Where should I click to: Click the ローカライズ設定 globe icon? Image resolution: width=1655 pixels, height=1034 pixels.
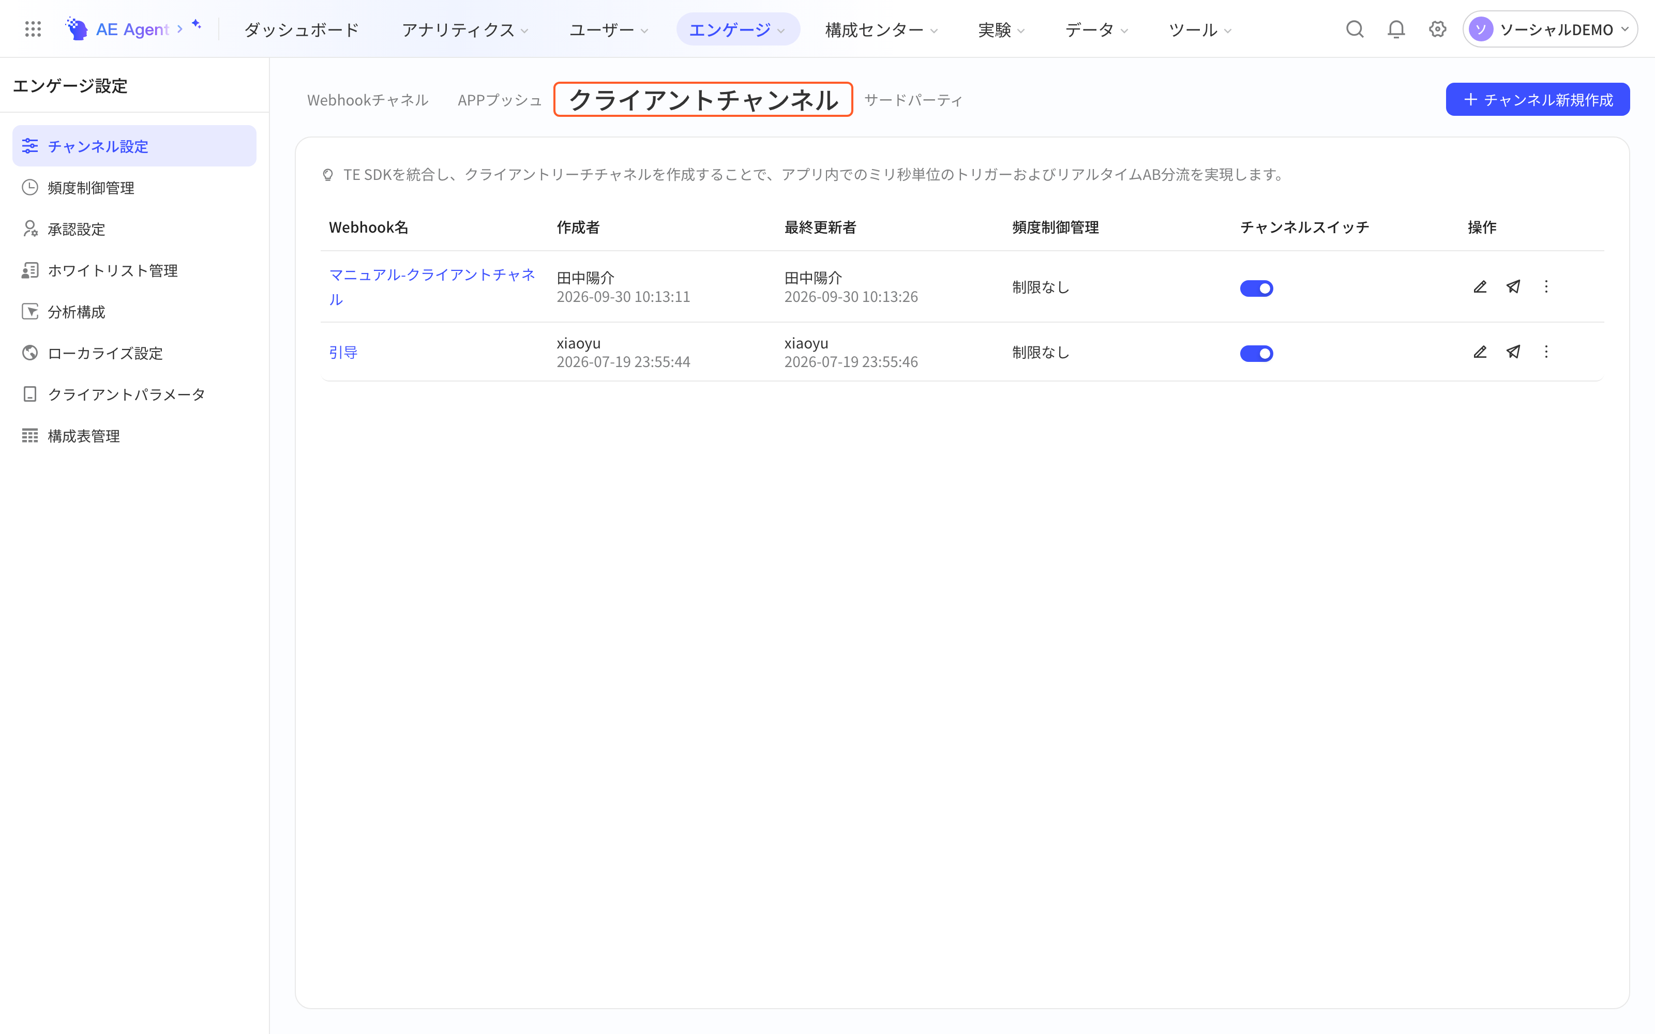(29, 353)
